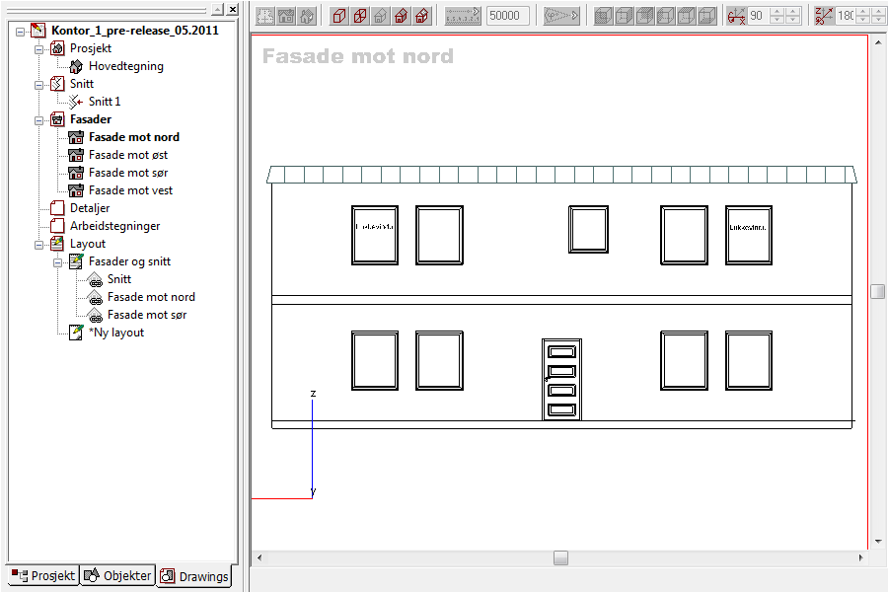Click the Z-axis rotation icon beside 180
888x592 pixels.
pos(824,16)
